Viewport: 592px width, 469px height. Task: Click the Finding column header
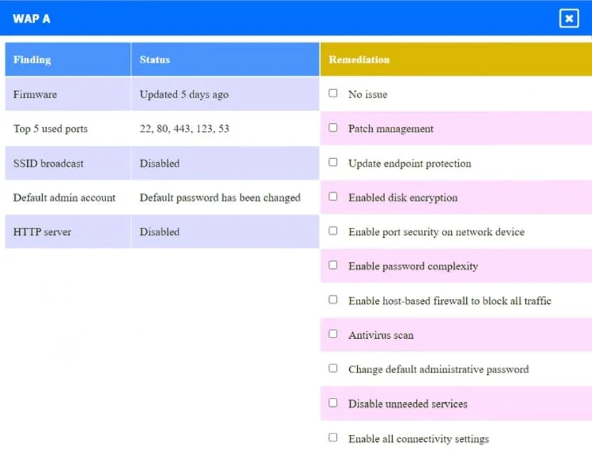point(68,59)
